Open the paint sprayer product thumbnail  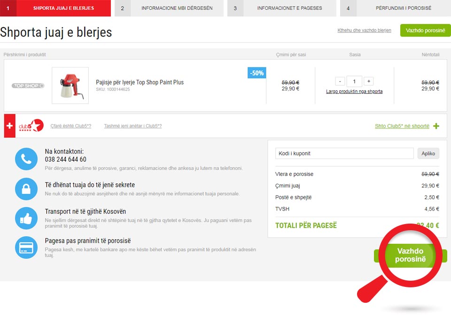coord(70,85)
